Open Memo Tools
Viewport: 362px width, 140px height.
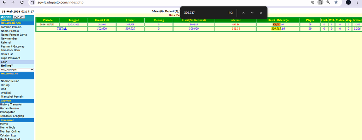coord(8,128)
